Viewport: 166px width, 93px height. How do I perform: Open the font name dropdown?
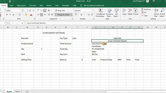[x=21, y=11]
